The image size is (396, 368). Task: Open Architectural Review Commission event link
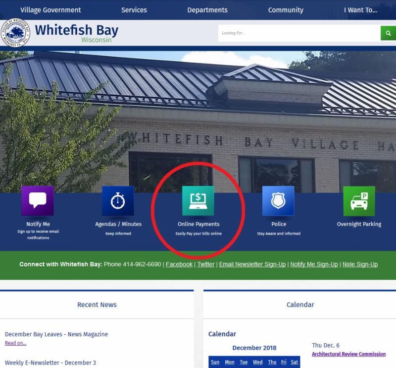tap(349, 354)
